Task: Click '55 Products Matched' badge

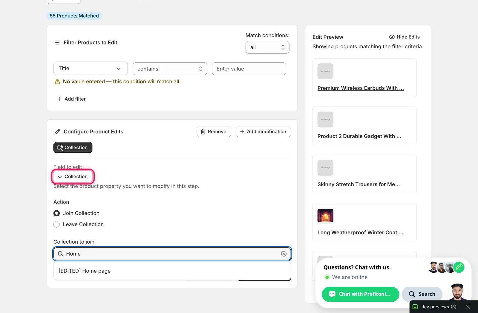Action: (74, 16)
